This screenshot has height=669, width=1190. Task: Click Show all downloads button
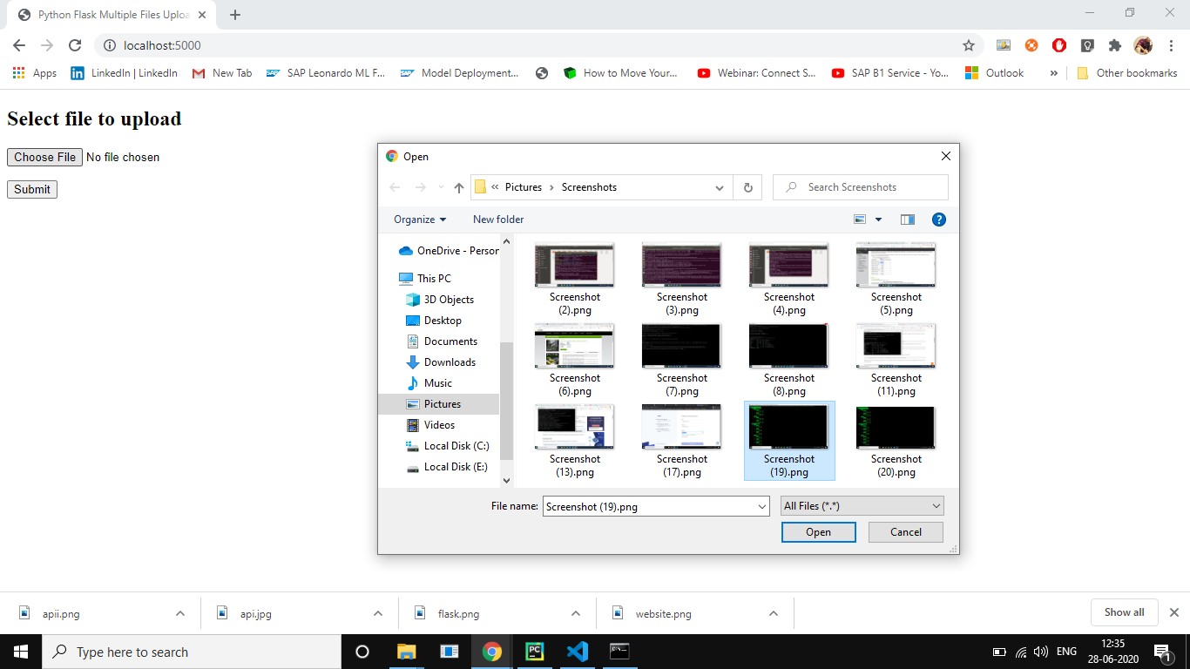1124,612
